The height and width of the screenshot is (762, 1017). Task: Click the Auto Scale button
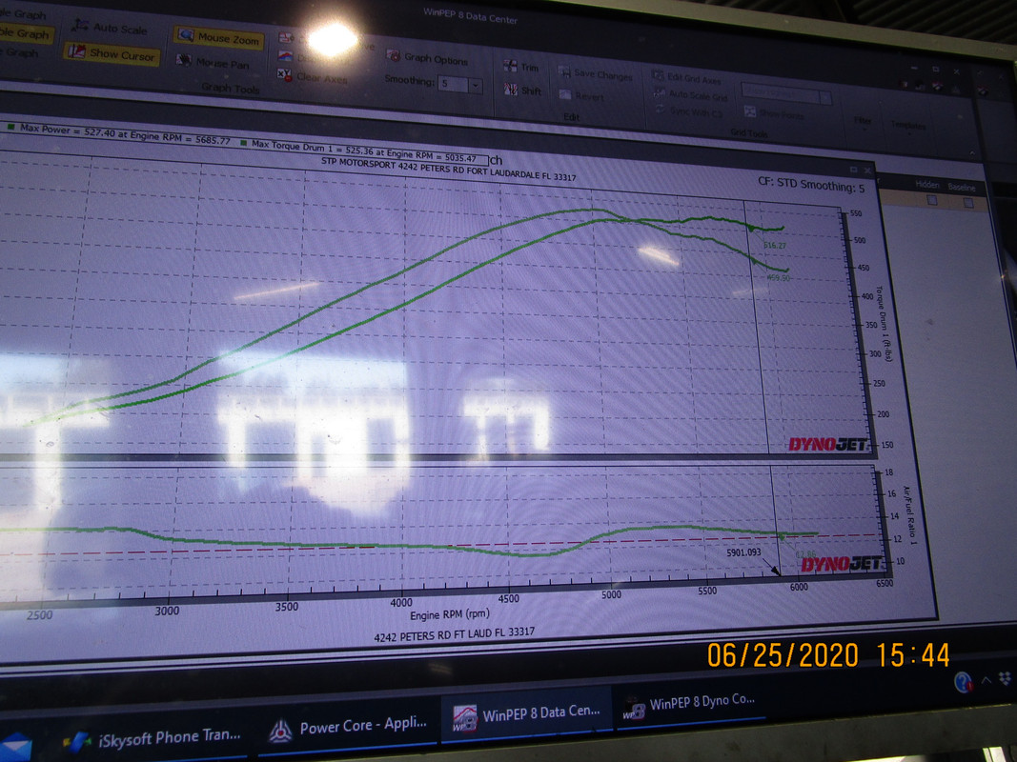(x=109, y=28)
